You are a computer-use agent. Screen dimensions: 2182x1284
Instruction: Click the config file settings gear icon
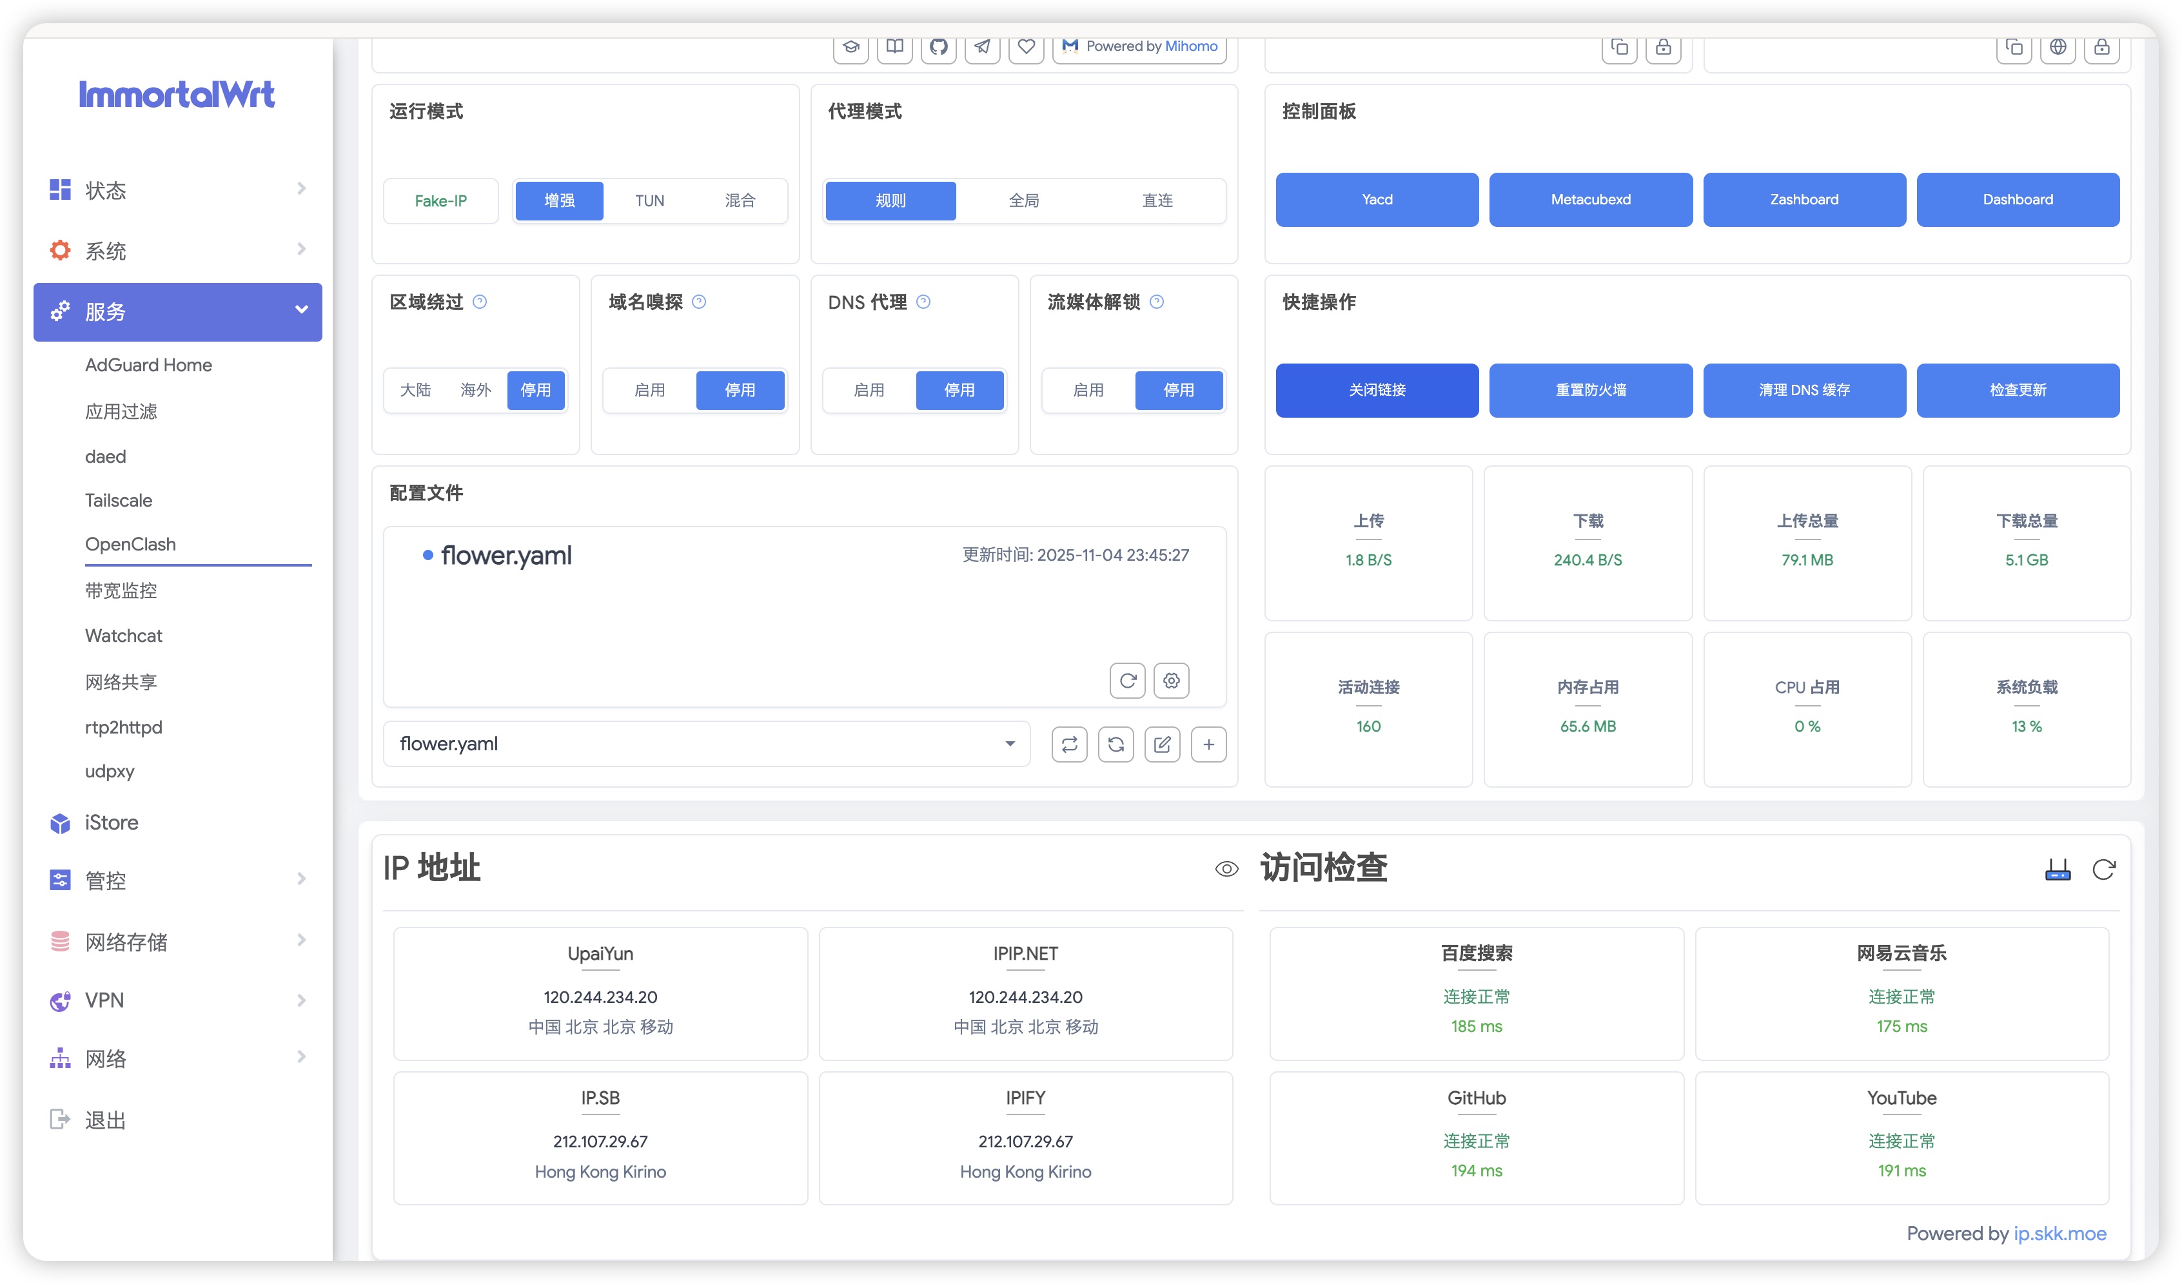[1172, 681]
